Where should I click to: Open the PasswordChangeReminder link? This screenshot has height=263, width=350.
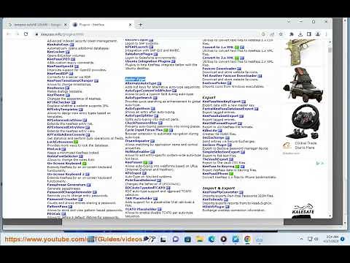[x=69, y=192]
